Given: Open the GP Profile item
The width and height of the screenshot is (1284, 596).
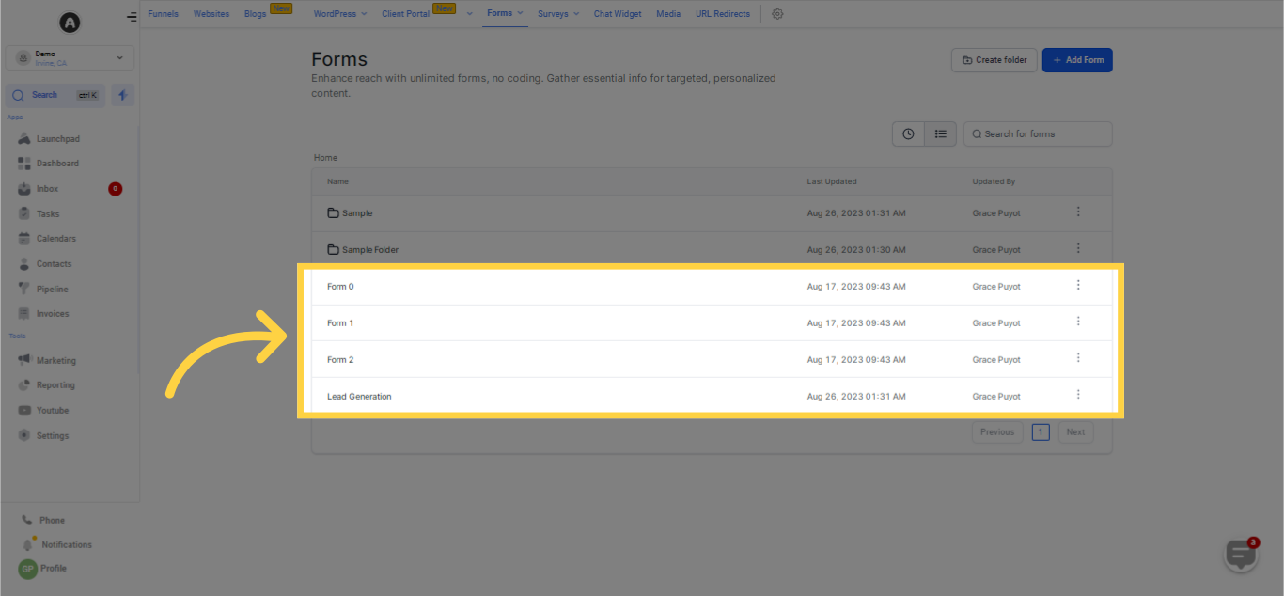Looking at the screenshot, I should [x=43, y=569].
